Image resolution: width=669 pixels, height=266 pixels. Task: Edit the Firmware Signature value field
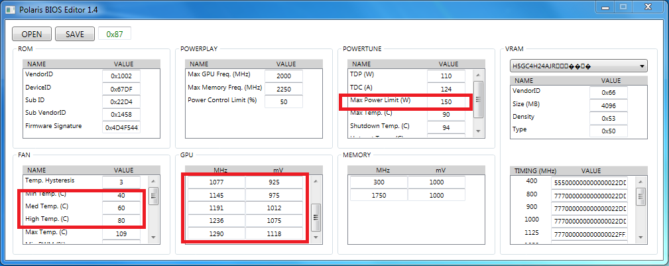121,127
